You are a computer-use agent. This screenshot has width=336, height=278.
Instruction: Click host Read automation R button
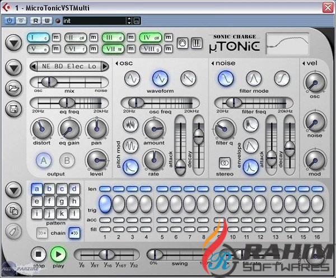point(36,21)
